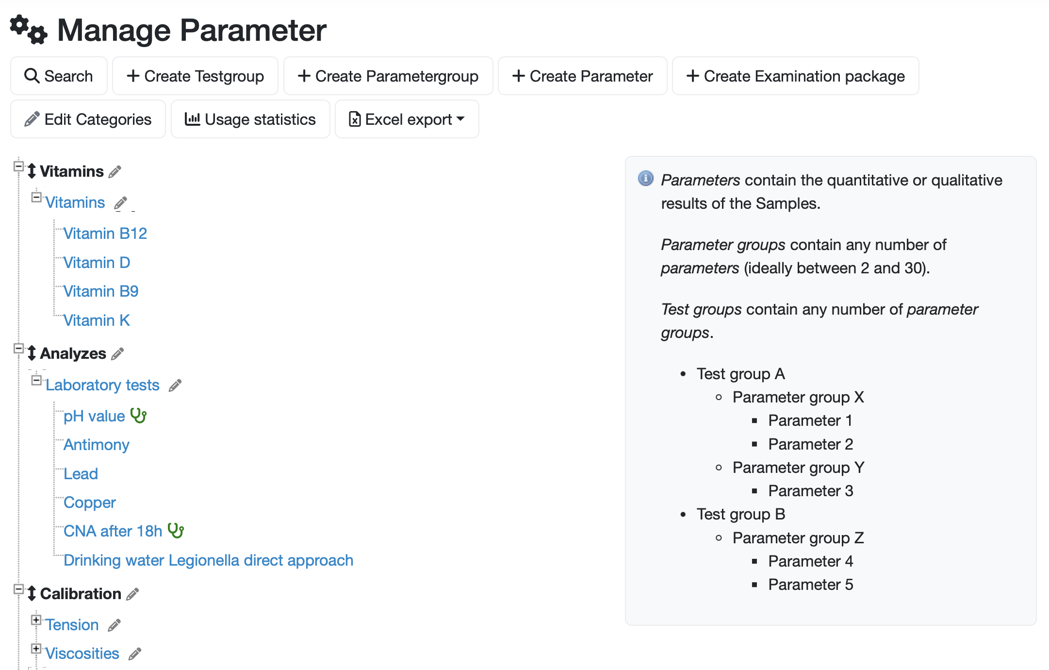Viewport: 1049px width, 670px height.
Task: Click the pencil icon beside Calibration
Action: [x=132, y=594]
